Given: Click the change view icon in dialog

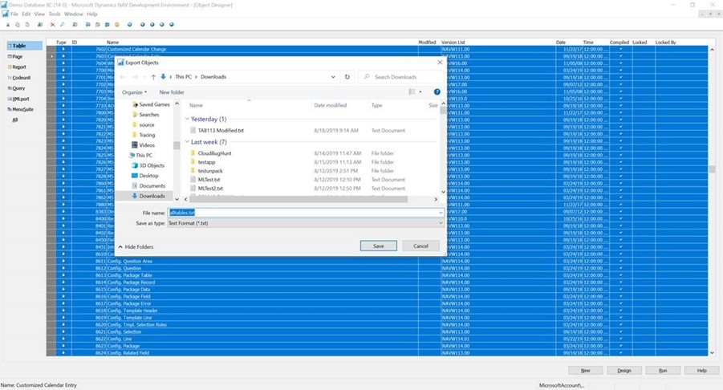Looking at the screenshot, I should pos(412,91).
